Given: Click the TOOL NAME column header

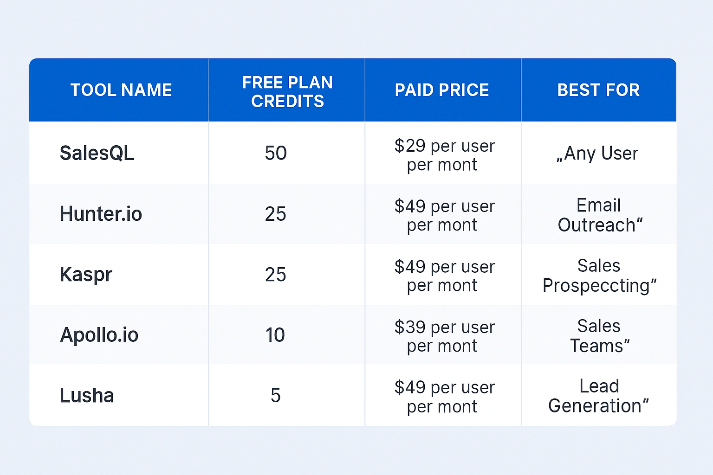Looking at the screenshot, I should tap(121, 90).
